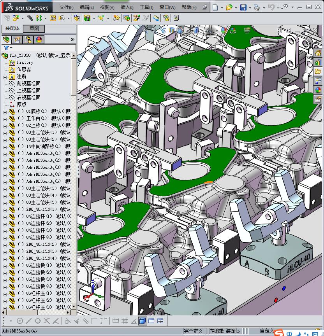Click the 自定义 status bar entry

(x=266, y=331)
